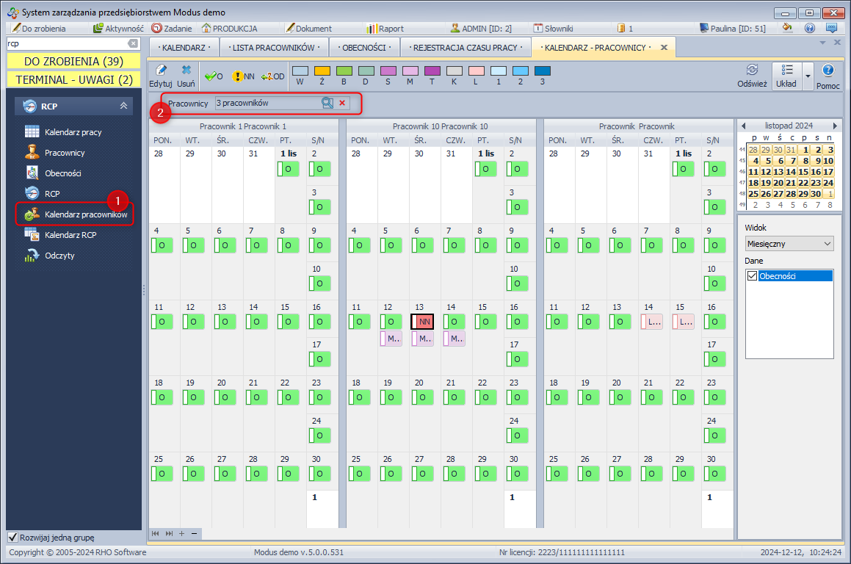Go to next month in mini calendar

834,126
